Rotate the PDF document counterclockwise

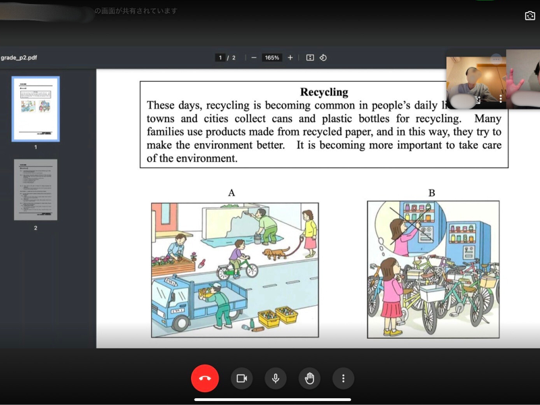click(x=323, y=58)
